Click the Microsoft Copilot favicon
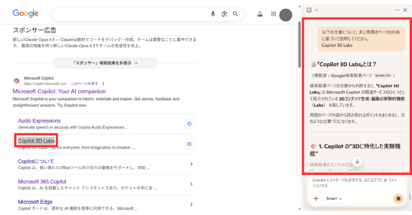412x215 pixels. tap(17, 81)
